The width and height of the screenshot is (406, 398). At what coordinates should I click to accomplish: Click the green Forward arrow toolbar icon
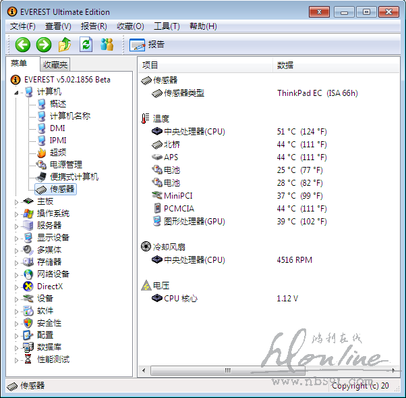coord(44,45)
